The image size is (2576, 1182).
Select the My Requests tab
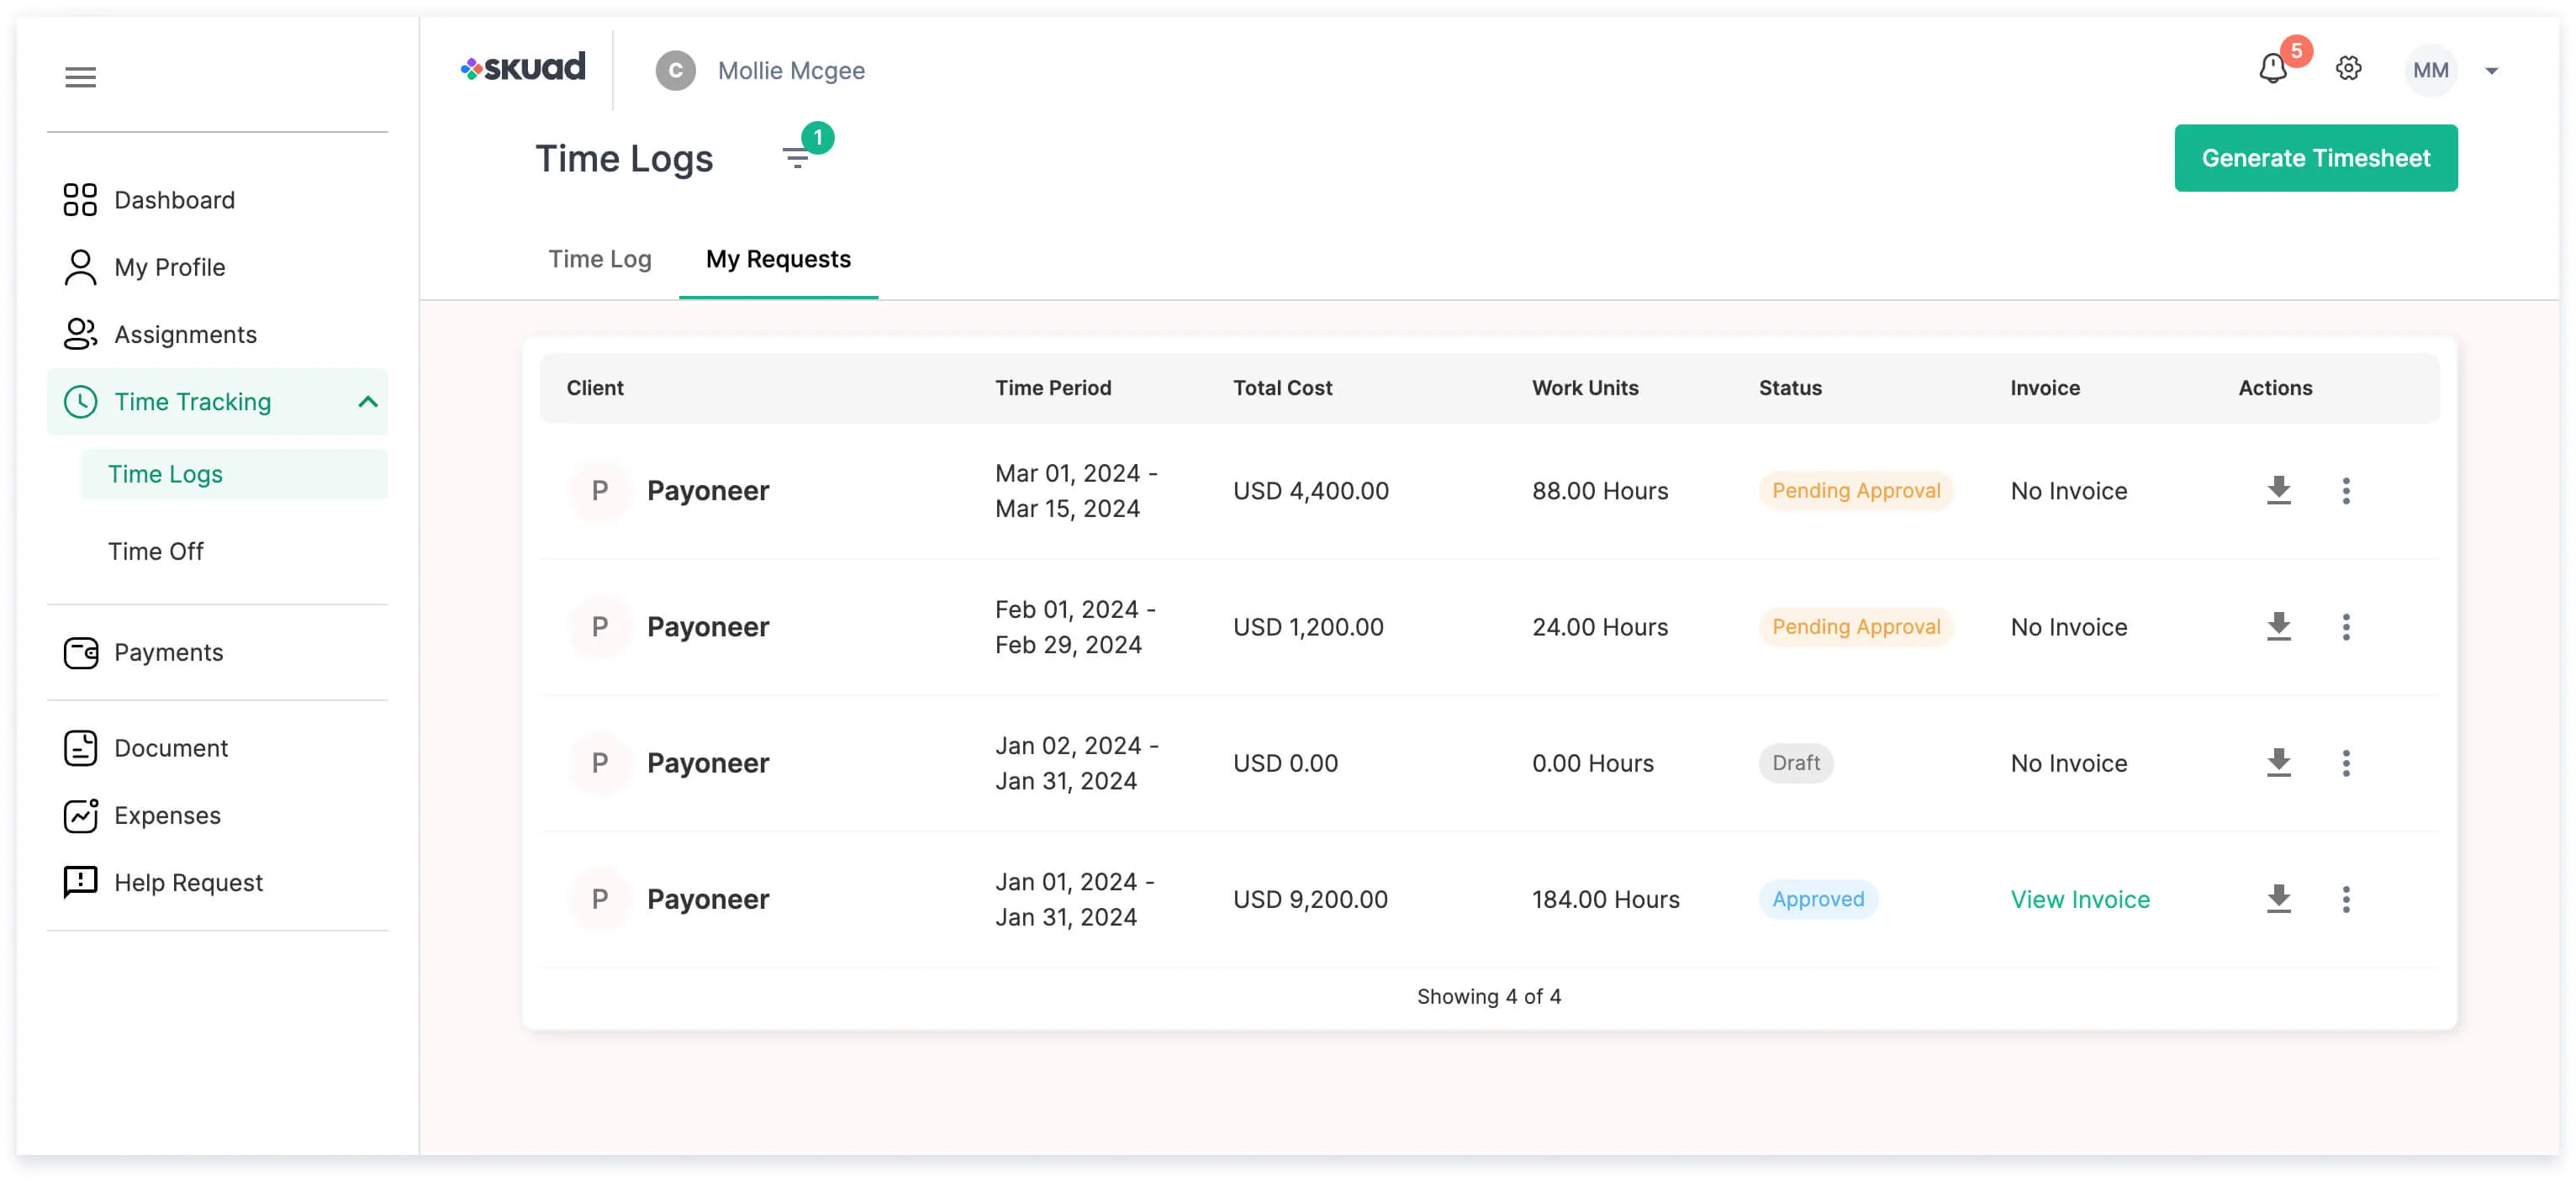click(778, 259)
